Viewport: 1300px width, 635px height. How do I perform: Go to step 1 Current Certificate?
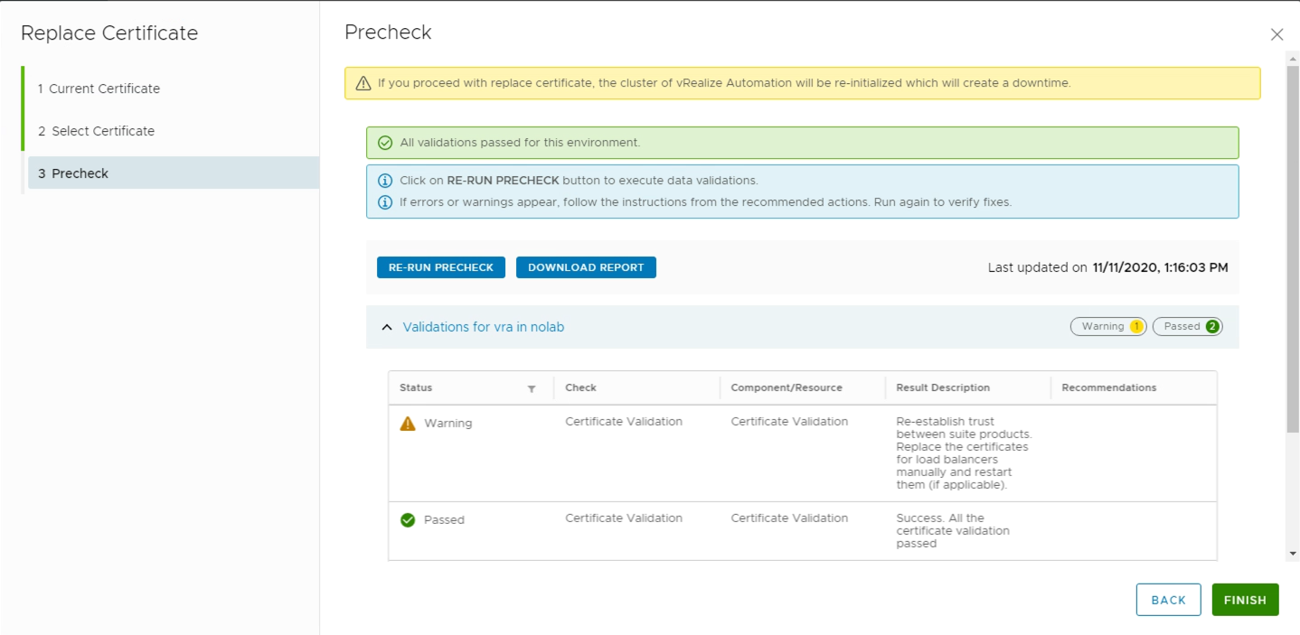[x=99, y=89]
